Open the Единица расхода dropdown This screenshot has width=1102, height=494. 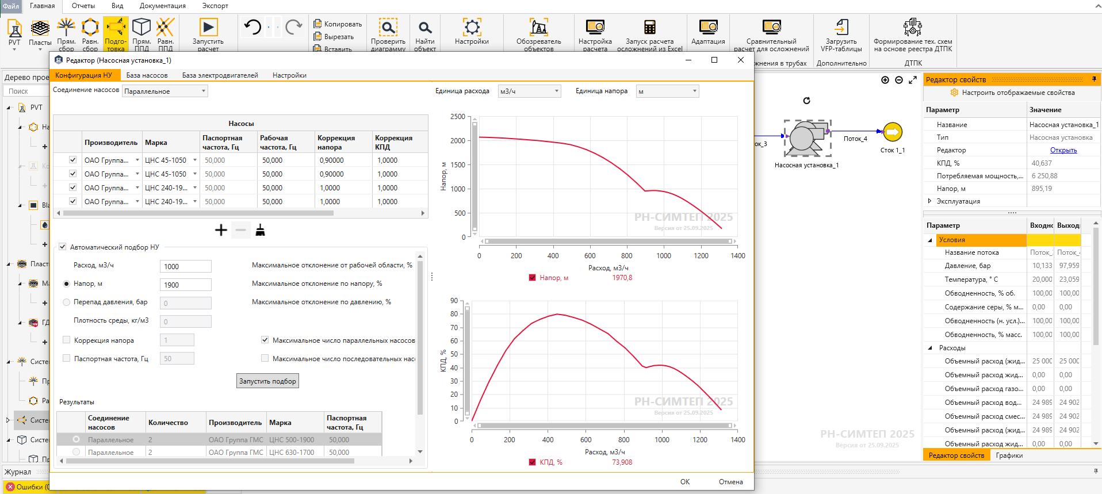529,91
